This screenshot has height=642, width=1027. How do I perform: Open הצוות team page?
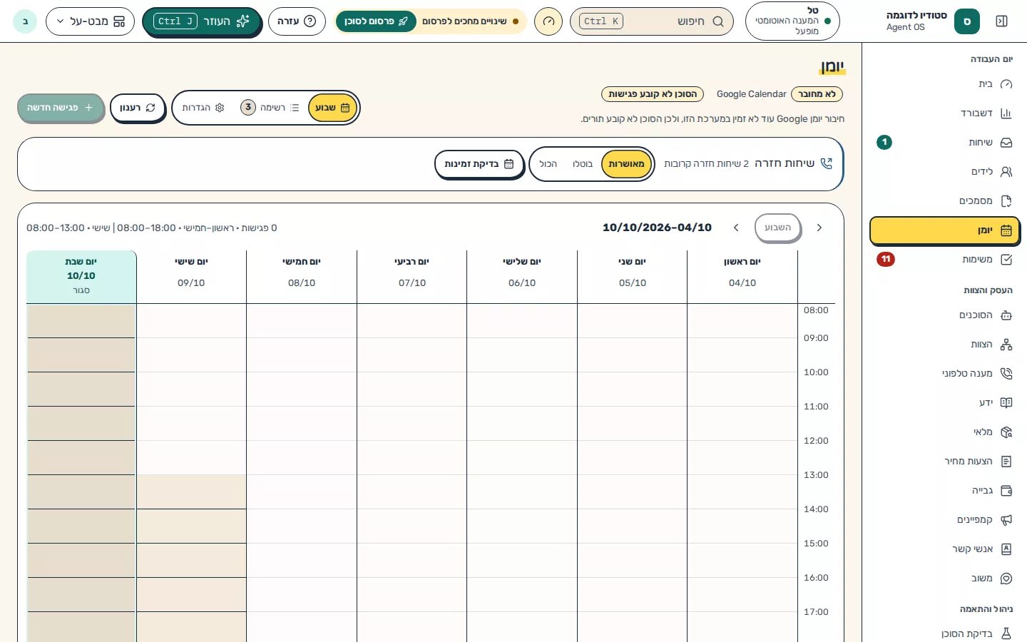tap(944, 345)
